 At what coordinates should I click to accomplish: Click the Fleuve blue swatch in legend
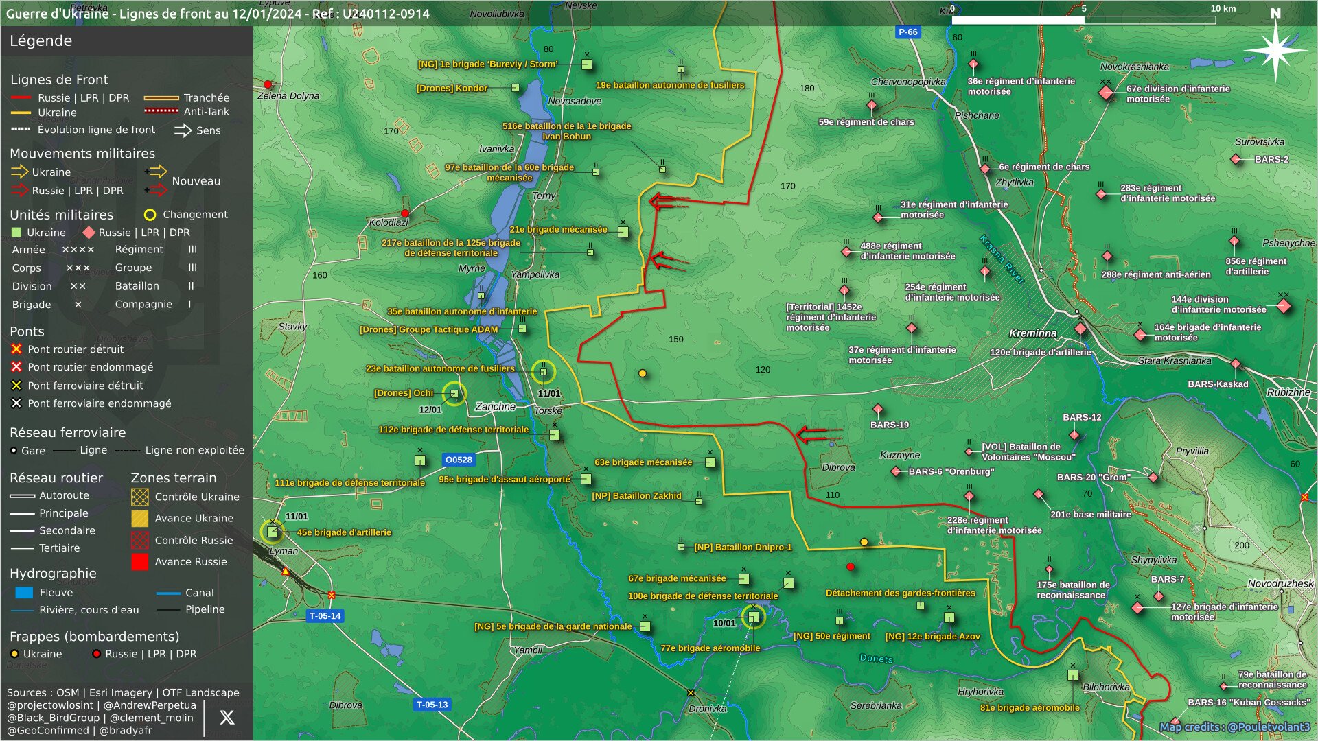(x=24, y=593)
